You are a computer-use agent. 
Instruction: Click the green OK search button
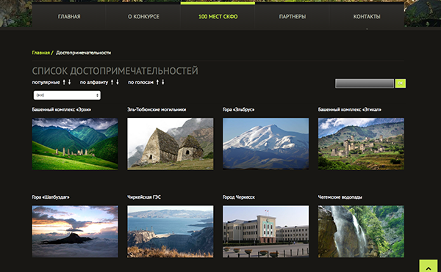pyautogui.click(x=401, y=84)
